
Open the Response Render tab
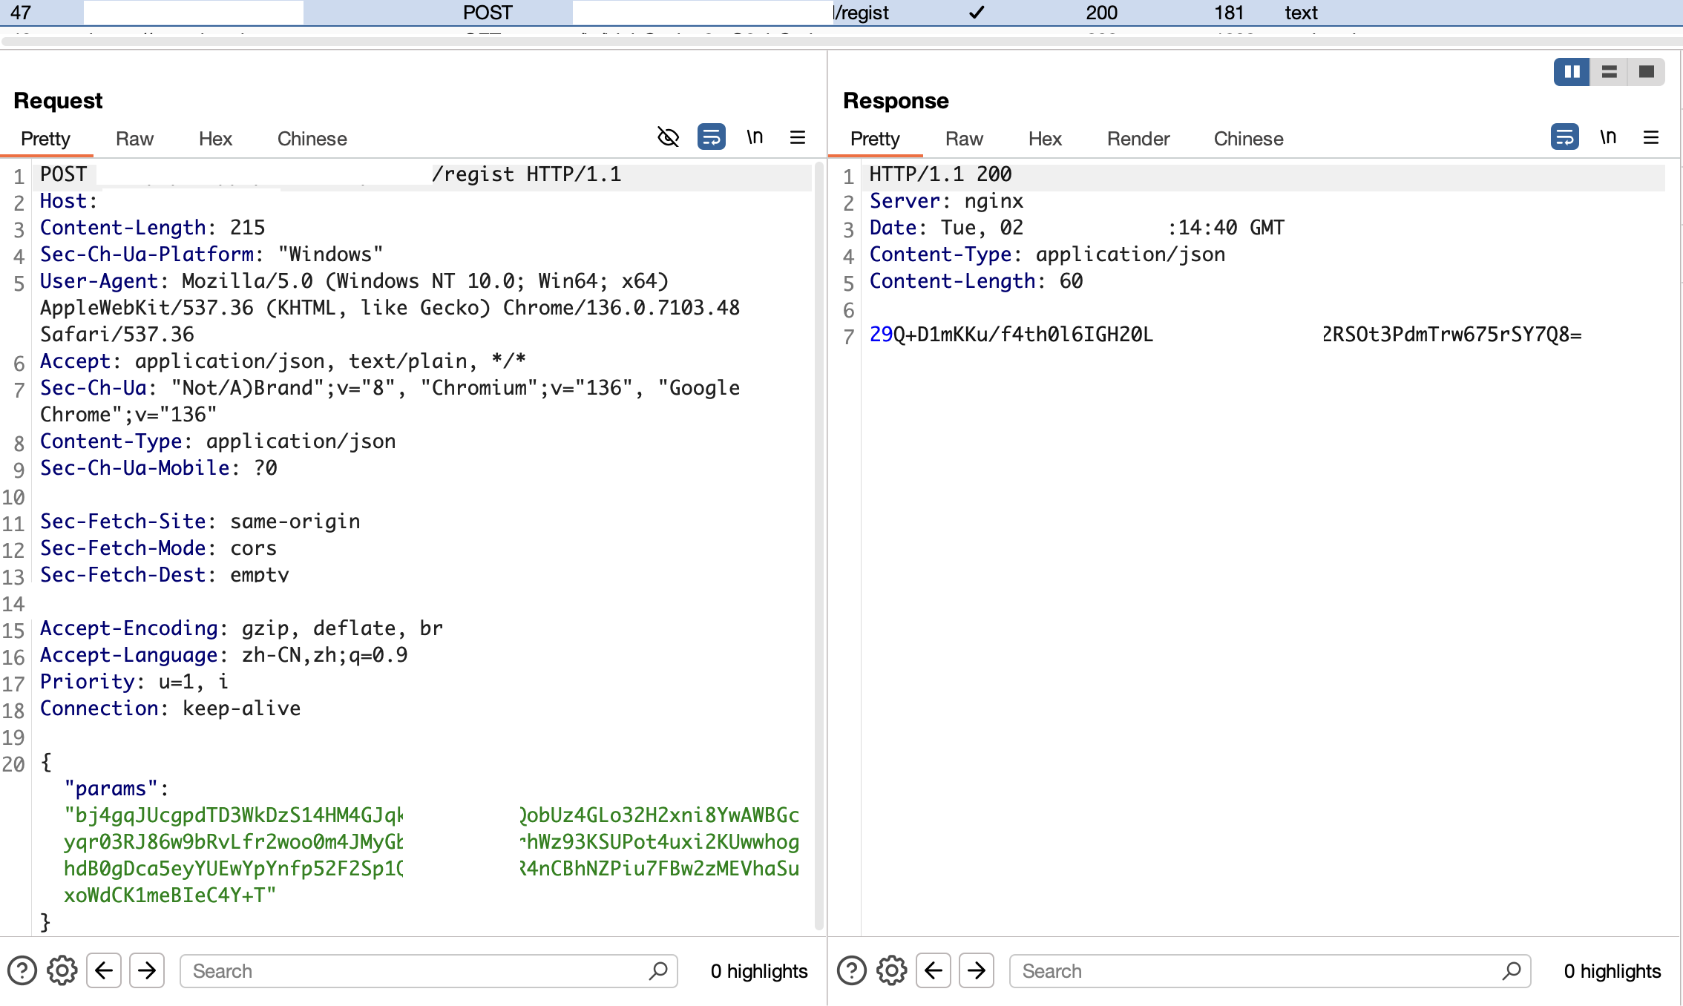[x=1138, y=139]
